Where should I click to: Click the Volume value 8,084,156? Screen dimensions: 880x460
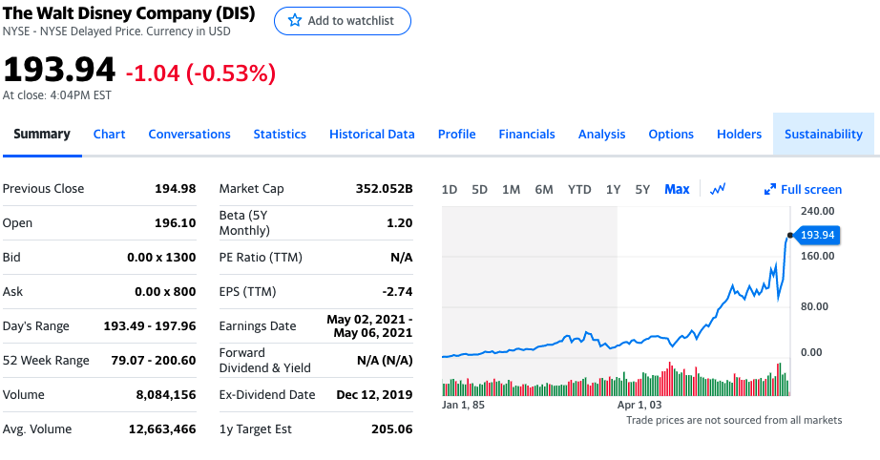click(x=166, y=395)
